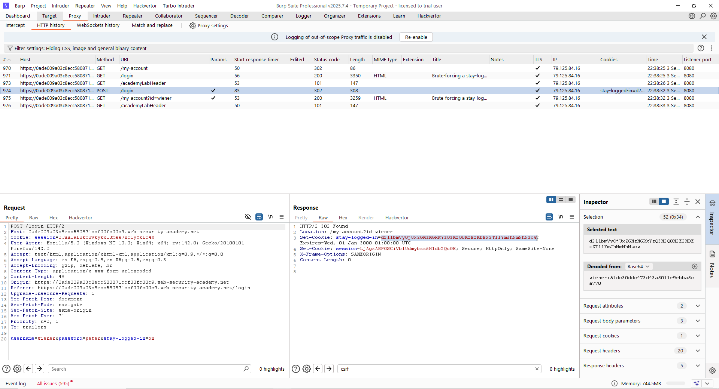Toggle hide non-printable characters in request
The width and height of the screenshot is (719, 389).
point(248,217)
